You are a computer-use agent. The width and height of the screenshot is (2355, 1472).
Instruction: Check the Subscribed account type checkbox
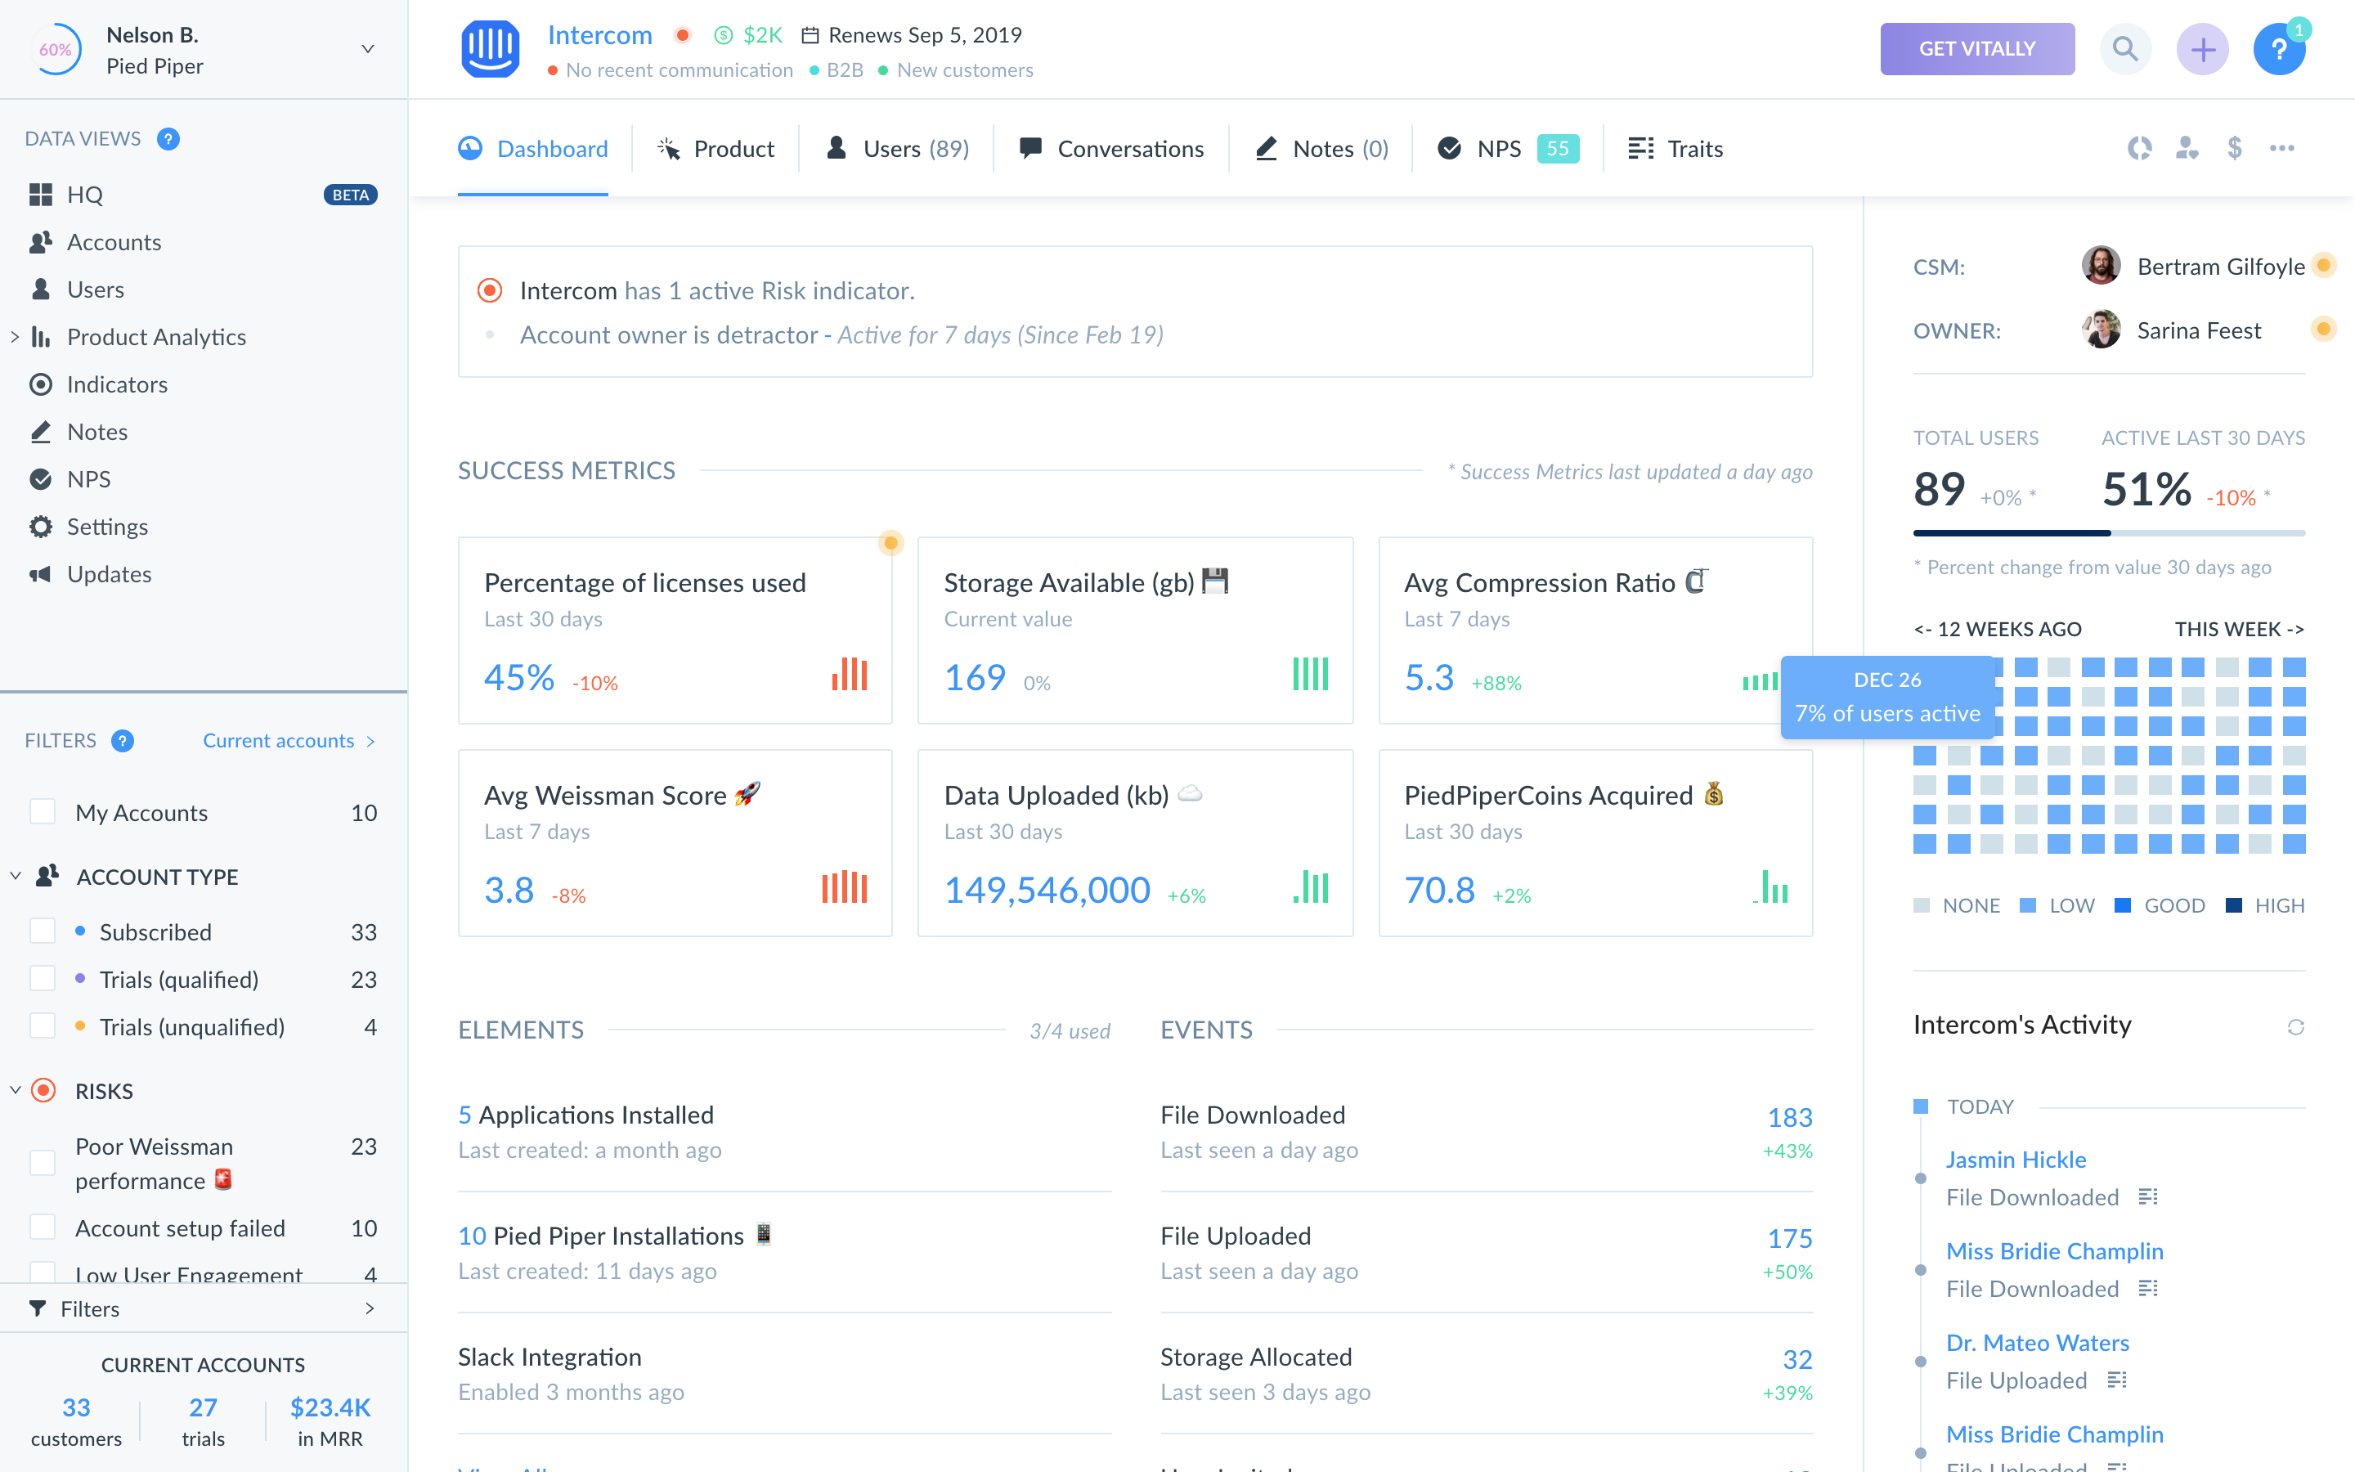(43, 931)
